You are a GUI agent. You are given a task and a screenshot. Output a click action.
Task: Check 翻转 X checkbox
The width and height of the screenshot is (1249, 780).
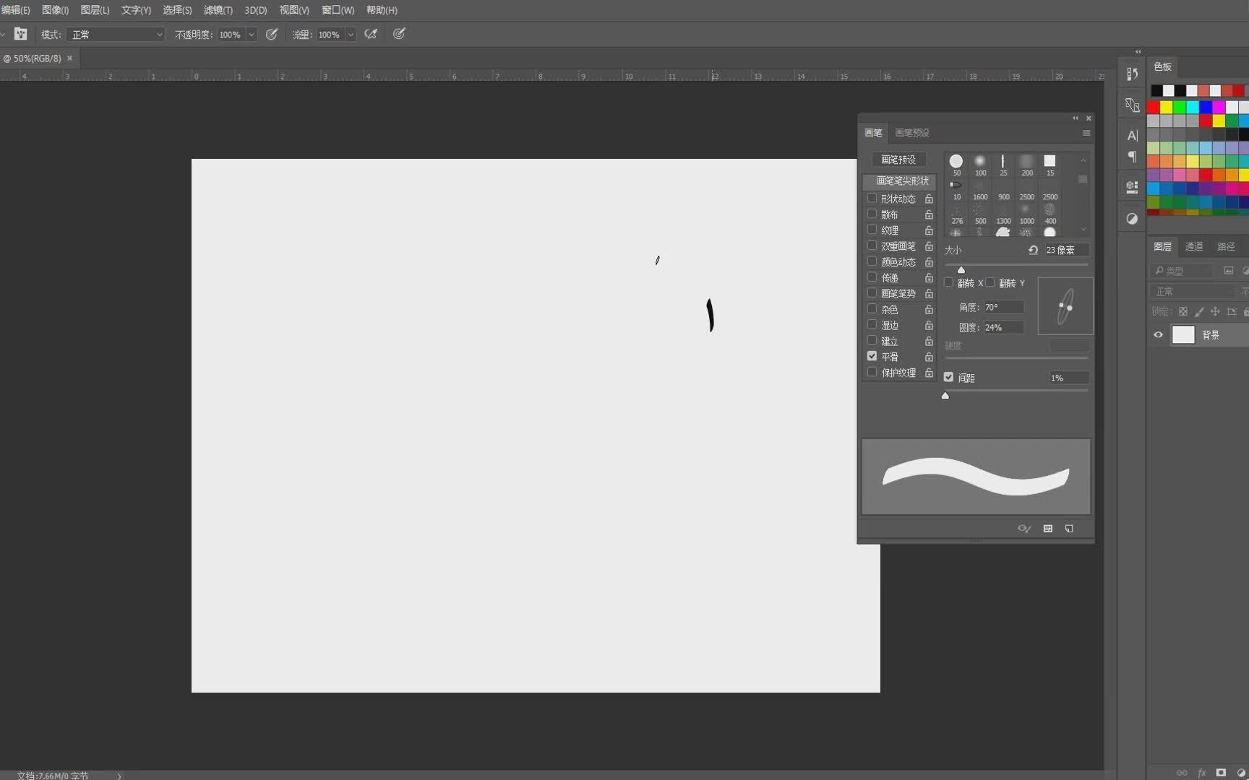point(949,282)
